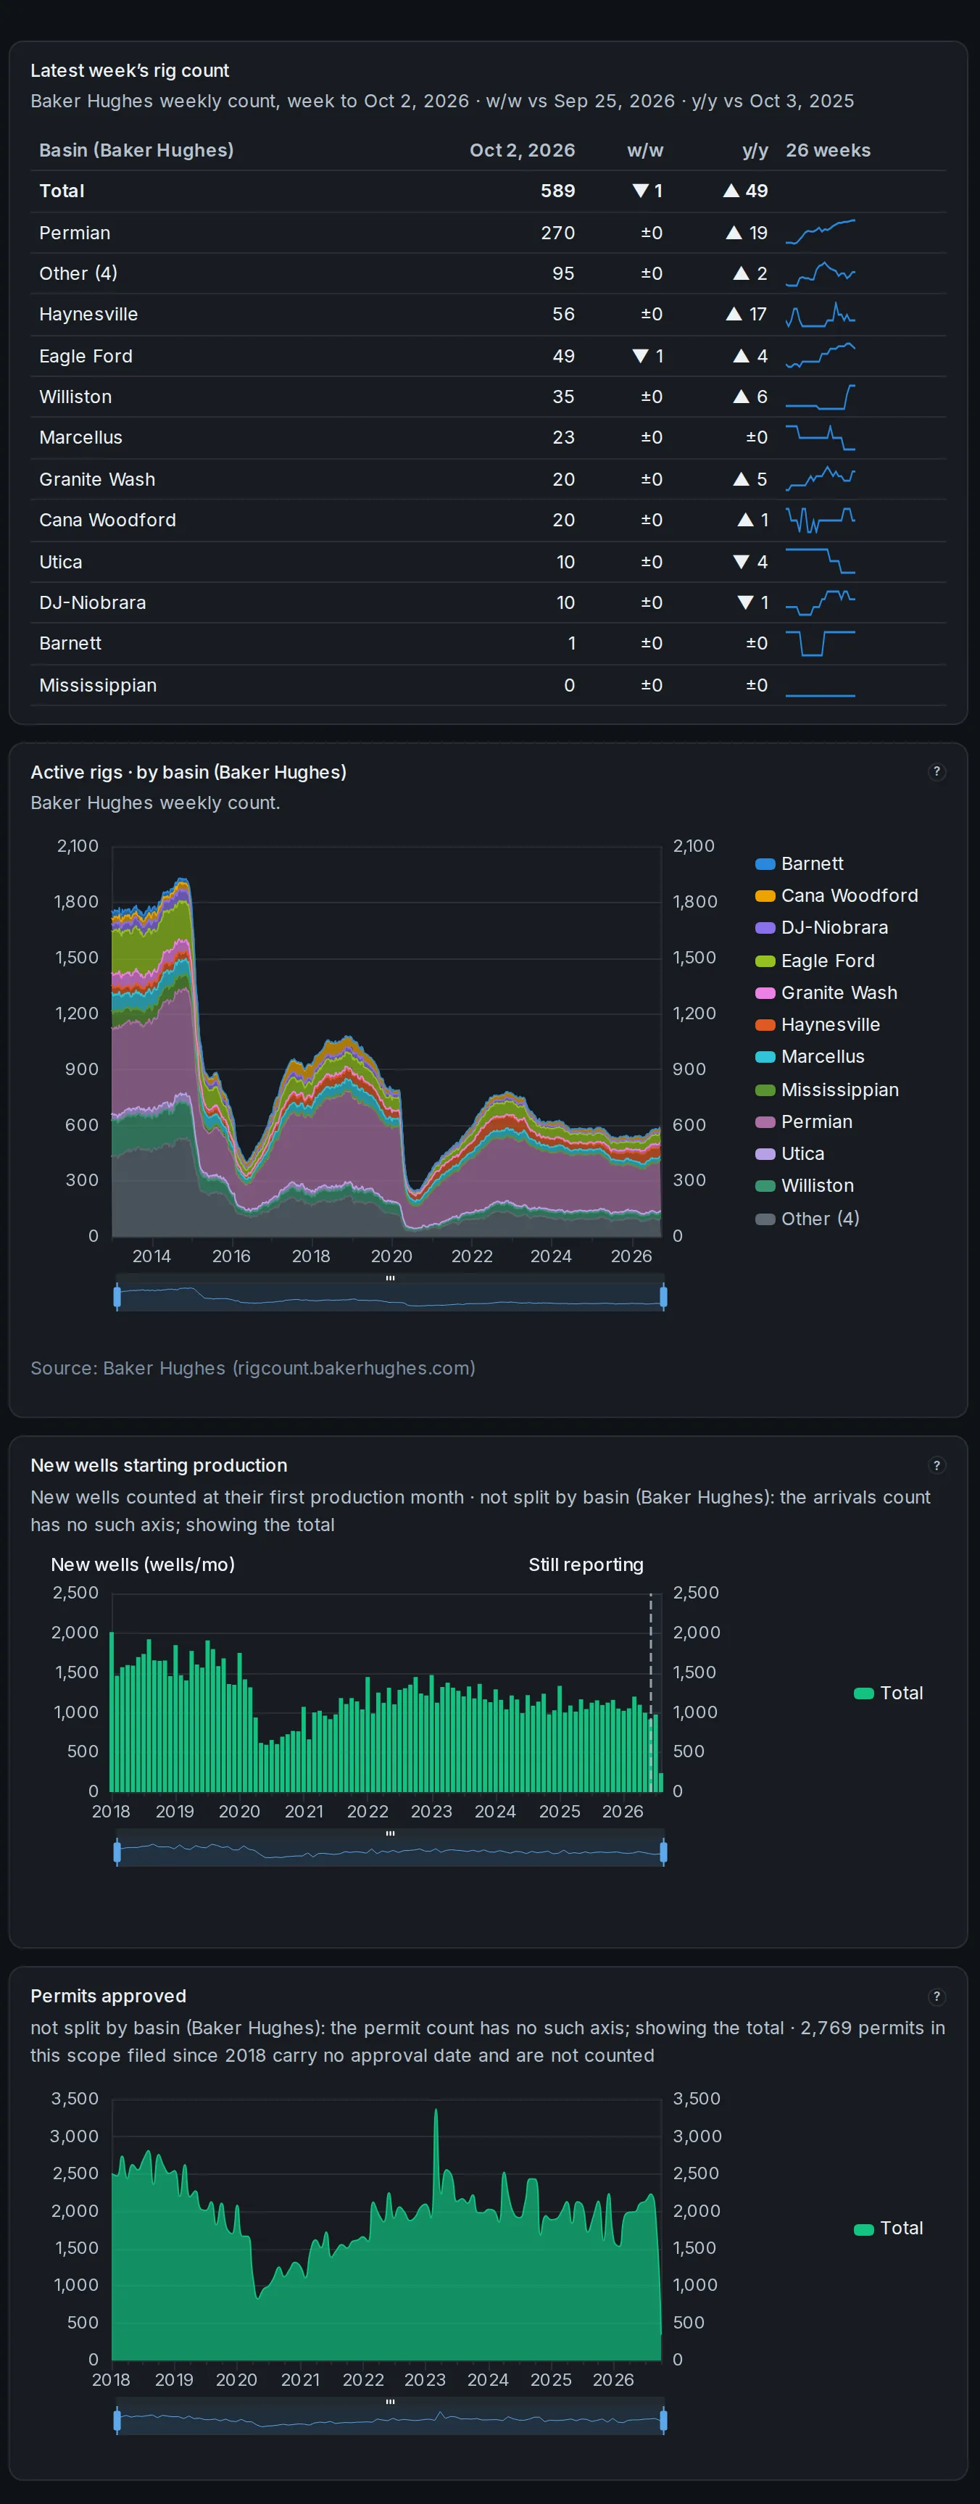Click New wells (wells/mo) chart title
The image size is (980, 2504).
click(143, 1565)
